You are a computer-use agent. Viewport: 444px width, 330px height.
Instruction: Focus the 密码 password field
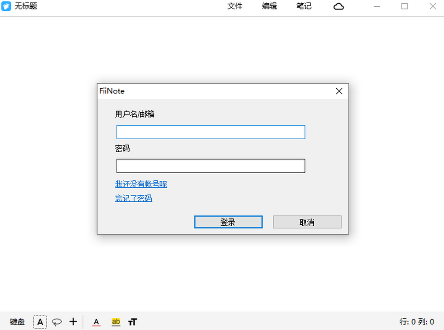pos(211,166)
